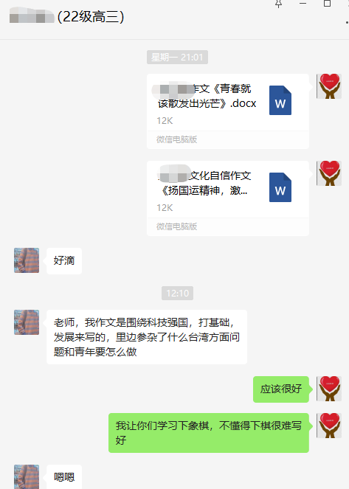Open the 文化自信作文 document attachment
Screen dimensions: 349x489
click(x=228, y=198)
